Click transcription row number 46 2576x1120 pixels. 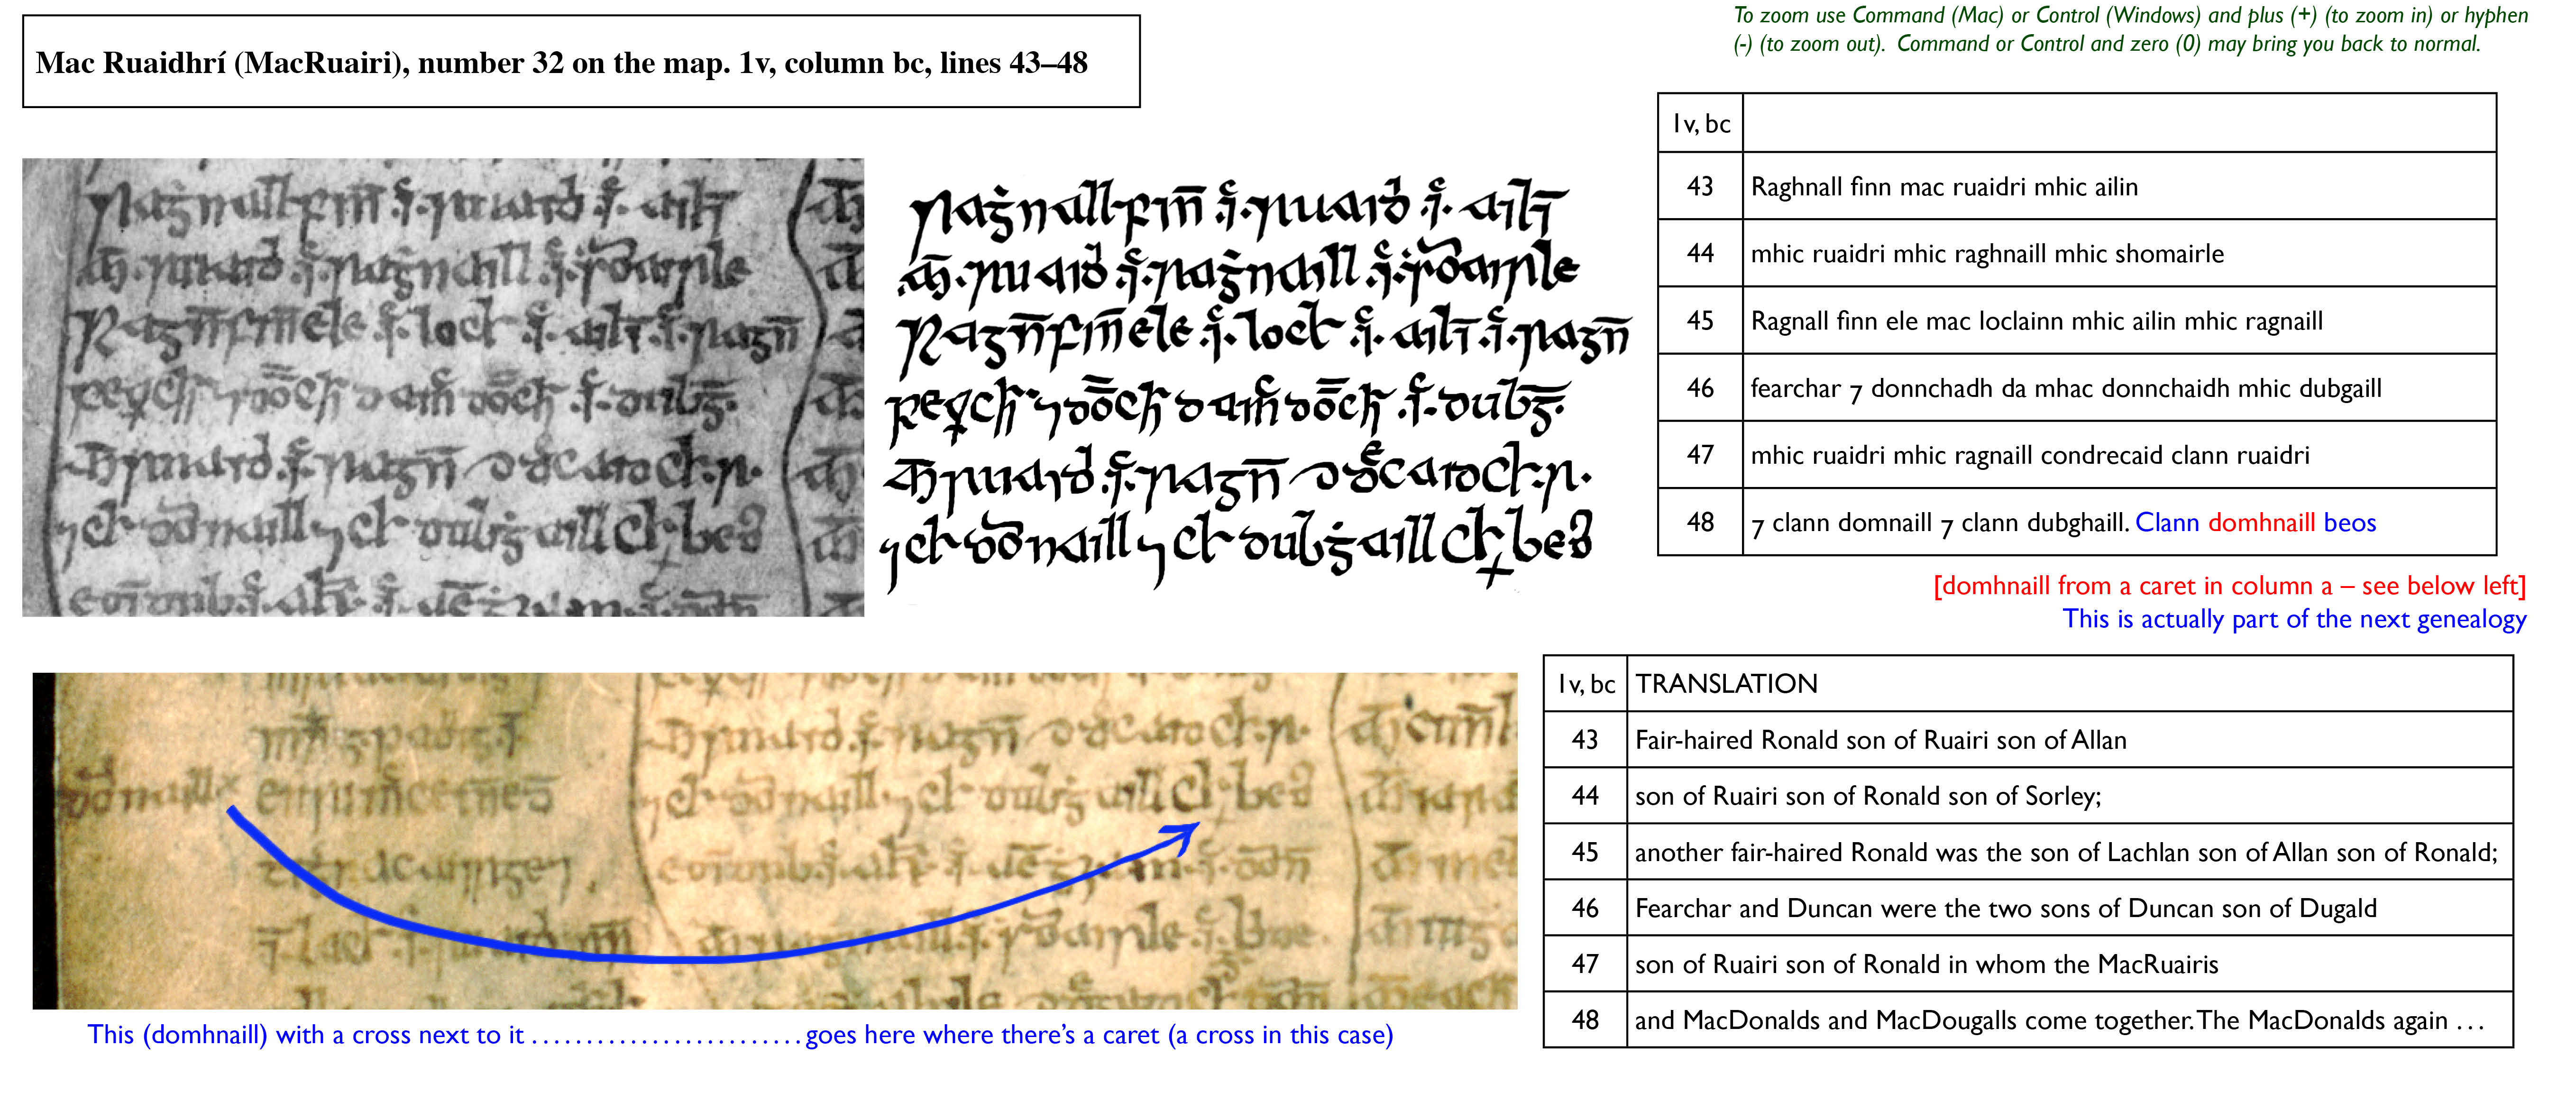(x=1700, y=387)
